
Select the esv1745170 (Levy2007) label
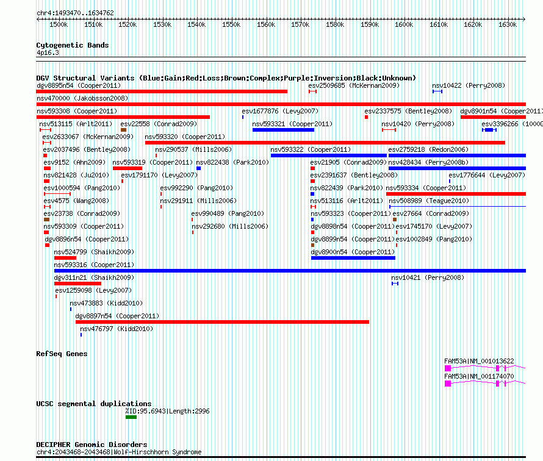point(434,226)
